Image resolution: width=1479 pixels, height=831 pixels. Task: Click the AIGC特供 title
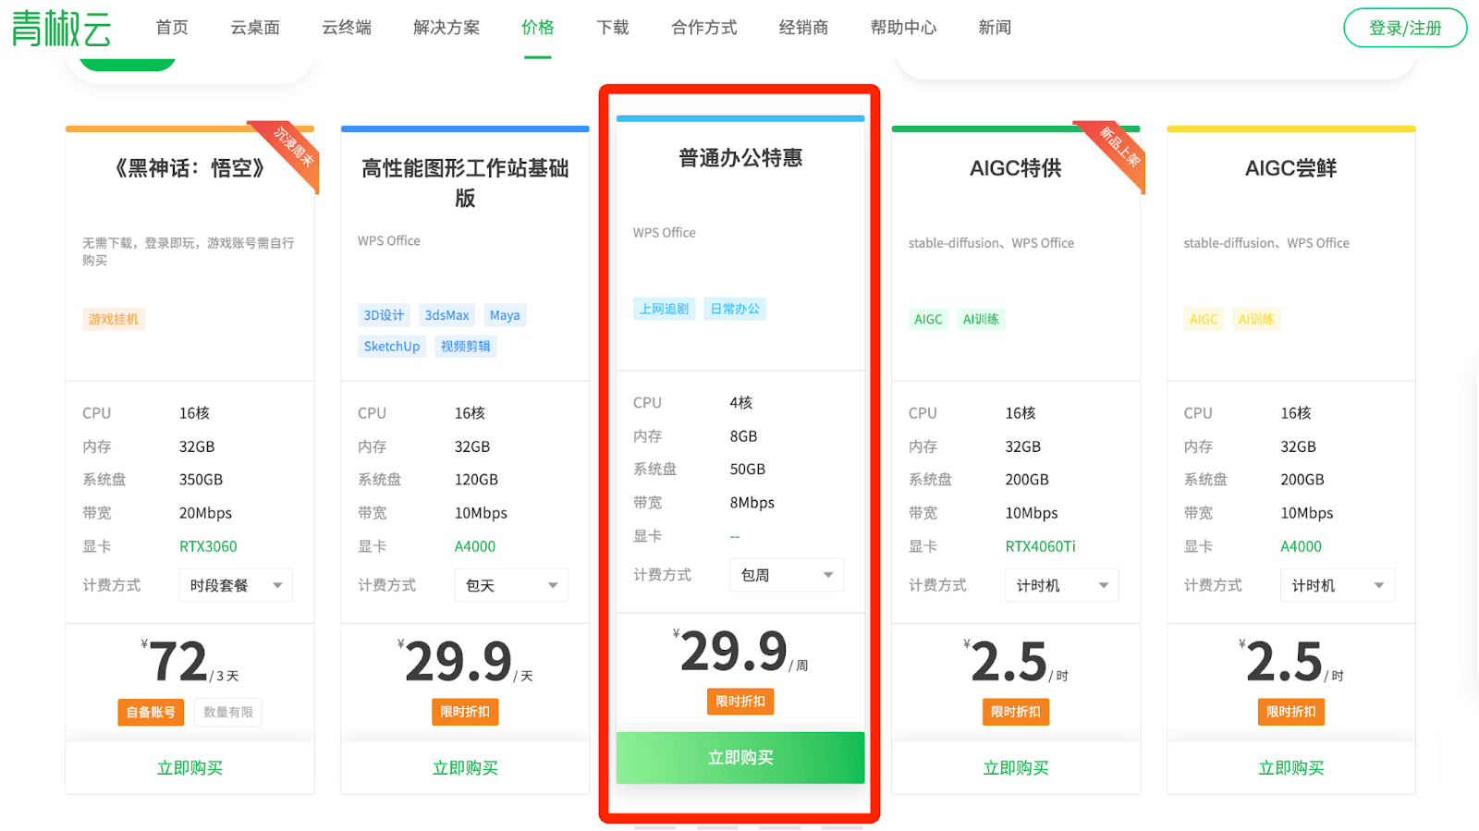pos(1016,168)
